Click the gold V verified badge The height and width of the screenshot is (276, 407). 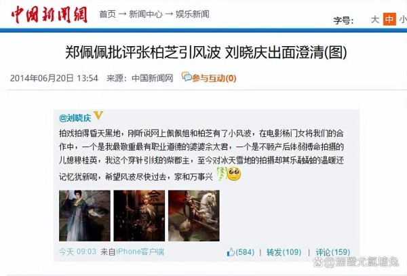point(98,115)
